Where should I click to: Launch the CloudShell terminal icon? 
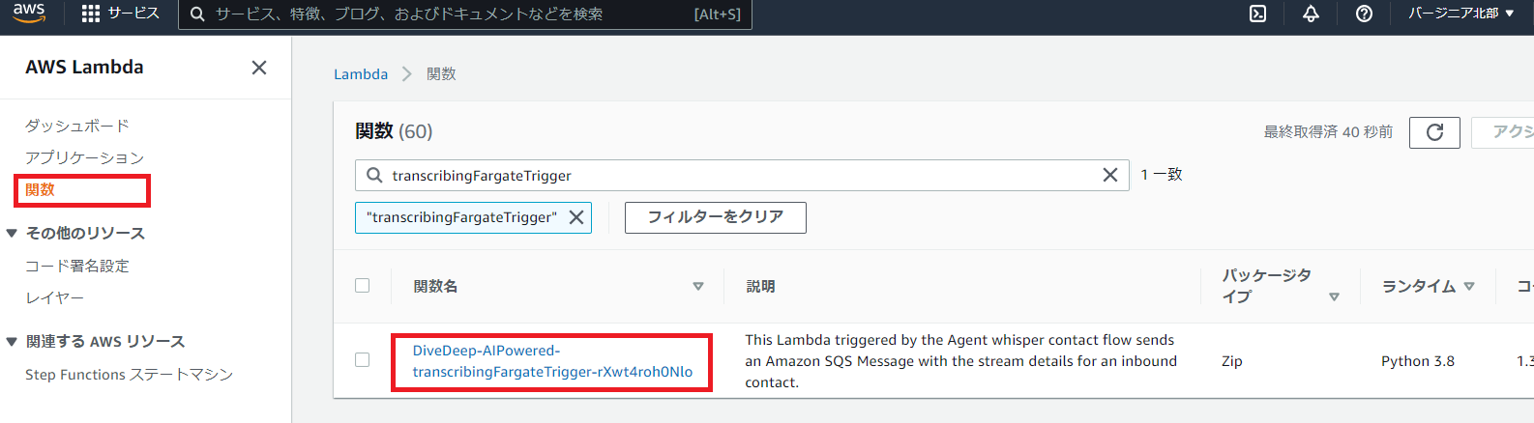[1257, 14]
